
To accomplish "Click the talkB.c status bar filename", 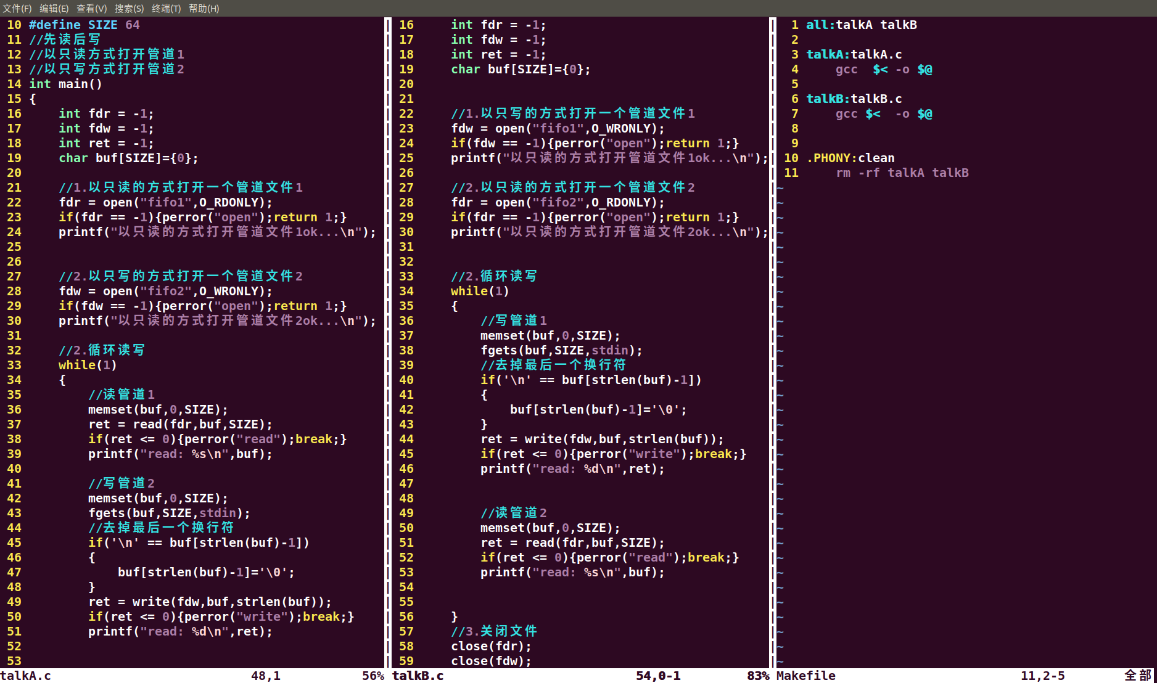I will click(x=418, y=676).
